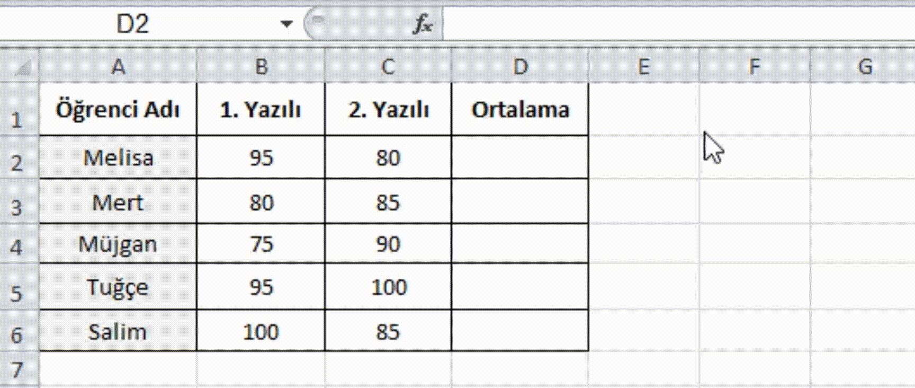
Task: Click the formula bar expand handle
Action: 318,23
